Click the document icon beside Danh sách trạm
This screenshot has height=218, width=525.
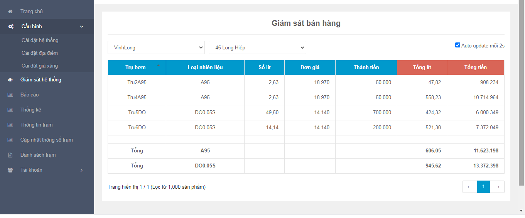click(10, 155)
